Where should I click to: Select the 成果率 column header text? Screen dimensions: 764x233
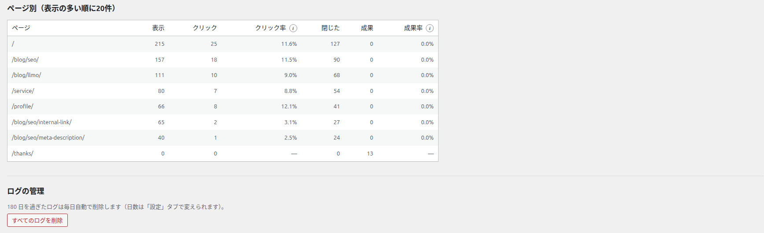[x=413, y=28]
